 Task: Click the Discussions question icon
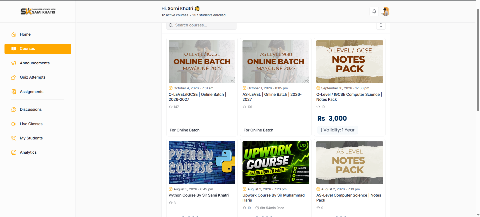coord(14,109)
